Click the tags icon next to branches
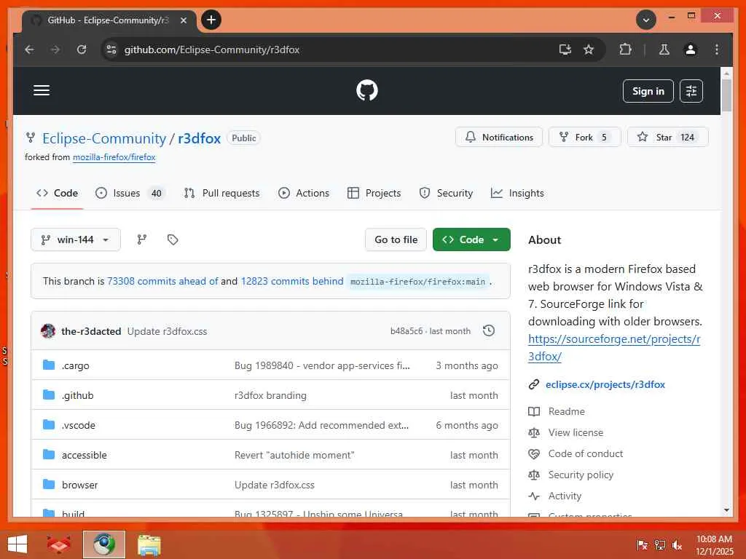 click(x=173, y=239)
